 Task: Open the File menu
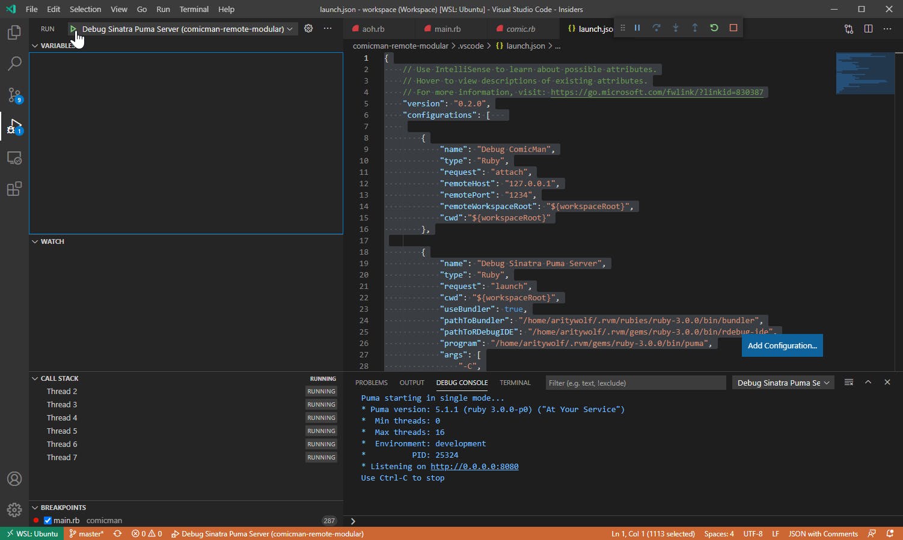32,9
